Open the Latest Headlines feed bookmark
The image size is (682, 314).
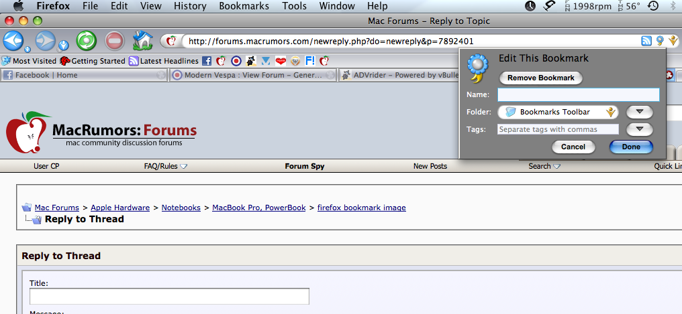click(164, 61)
